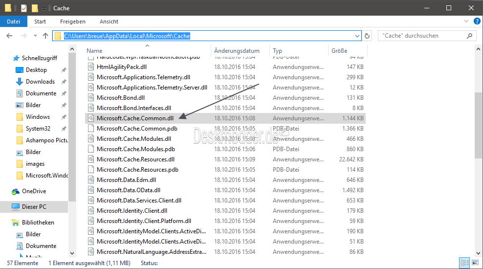Screen dimensions: 483x269
Task: Select the Microsoft.Cache.Resources.dll file icon
Action: (91, 159)
